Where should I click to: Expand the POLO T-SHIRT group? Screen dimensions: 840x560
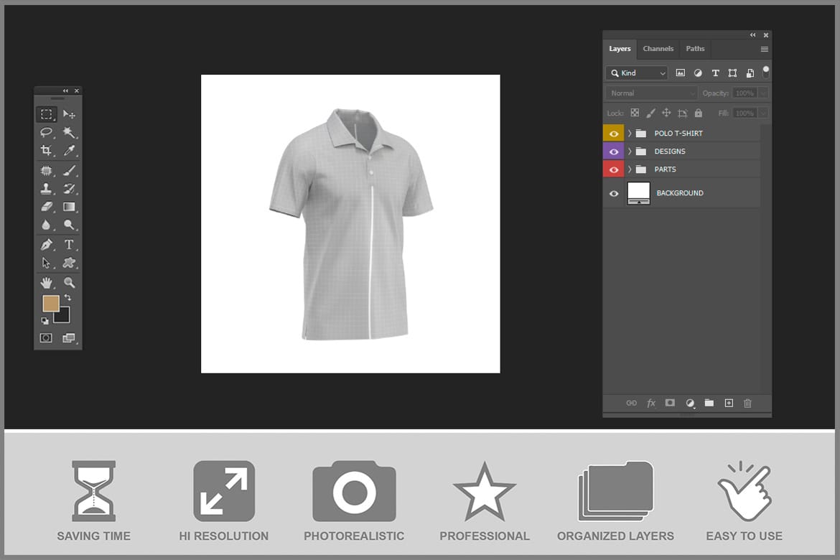pos(630,134)
